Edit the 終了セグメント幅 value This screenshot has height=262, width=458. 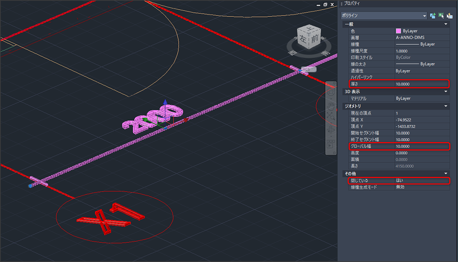click(422, 140)
